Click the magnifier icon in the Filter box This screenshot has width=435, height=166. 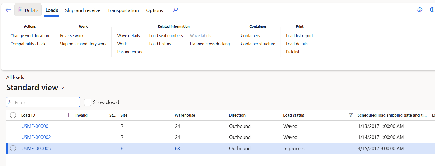tap(10, 102)
